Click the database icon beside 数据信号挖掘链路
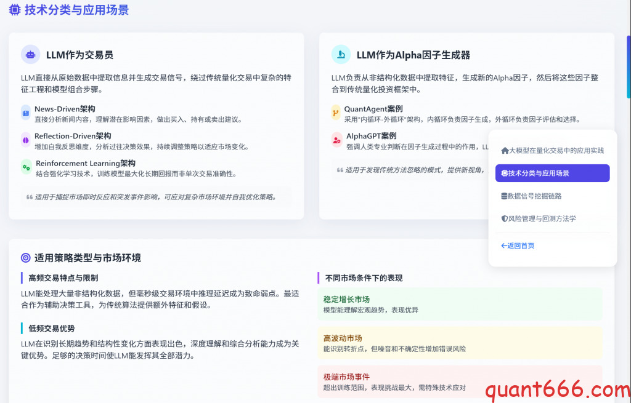 click(504, 196)
